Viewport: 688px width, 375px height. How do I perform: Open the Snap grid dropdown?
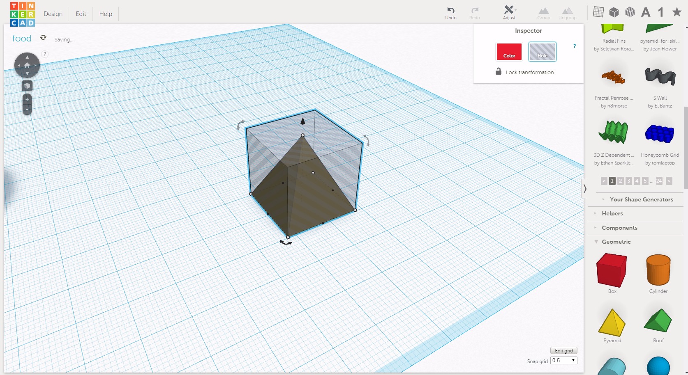564,360
